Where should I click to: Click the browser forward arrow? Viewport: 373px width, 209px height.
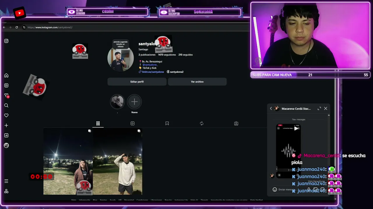point(10,27)
